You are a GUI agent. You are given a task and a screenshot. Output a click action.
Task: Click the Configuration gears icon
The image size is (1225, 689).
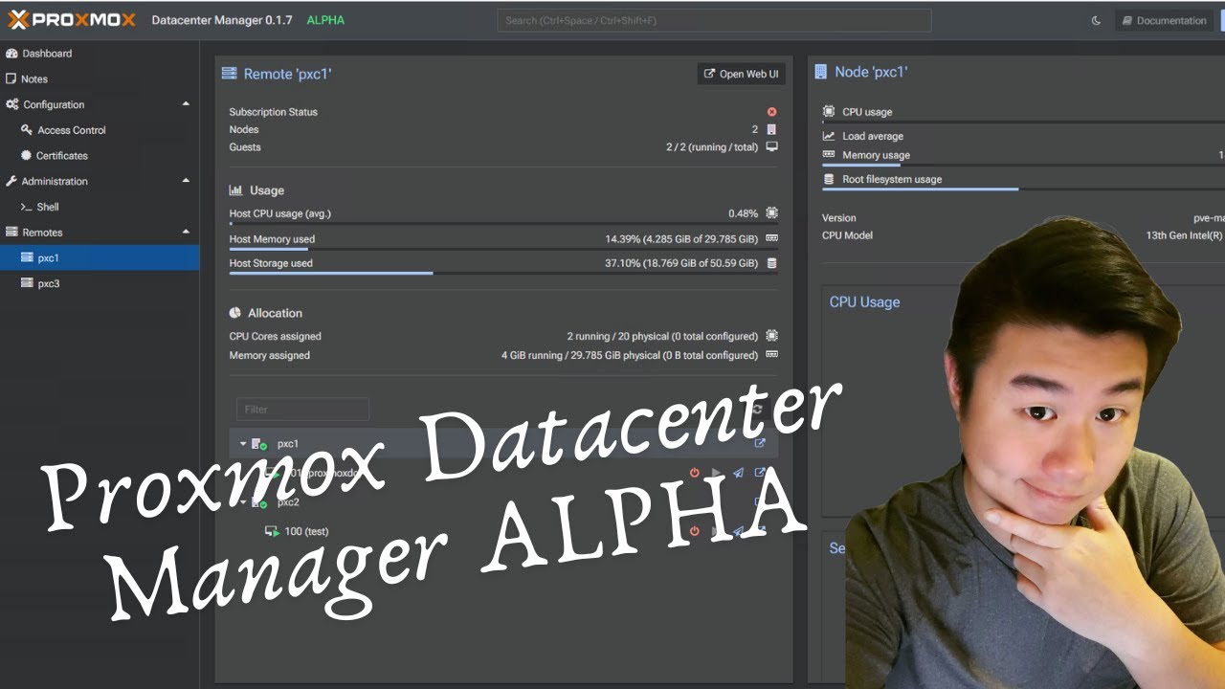(x=12, y=104)
